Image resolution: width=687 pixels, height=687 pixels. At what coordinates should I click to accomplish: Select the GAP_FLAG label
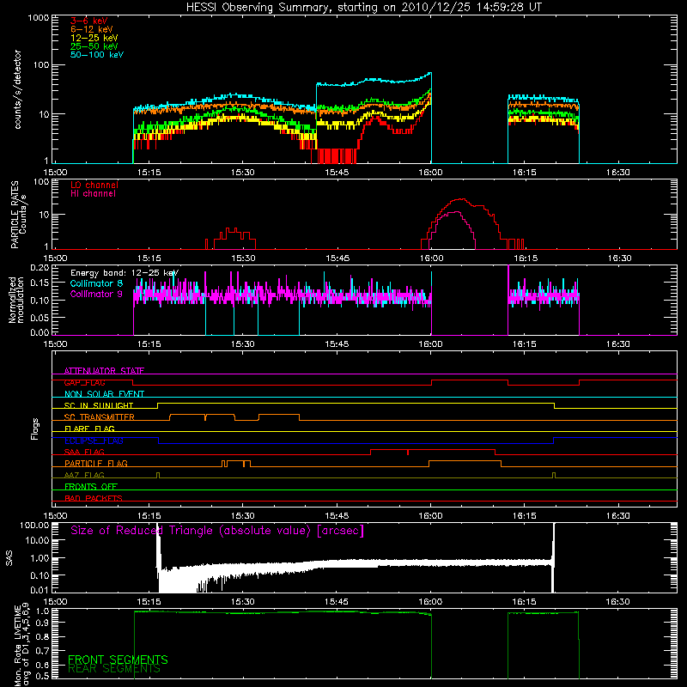(x=84, y=382)
